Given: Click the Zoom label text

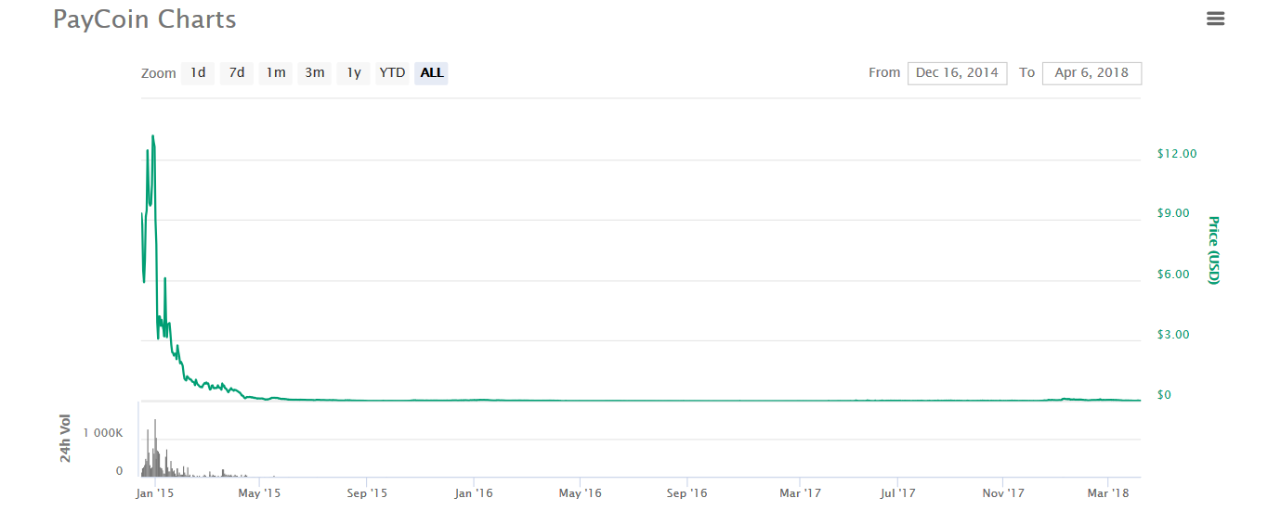Looking at the screenshot, I should point(158,73).
